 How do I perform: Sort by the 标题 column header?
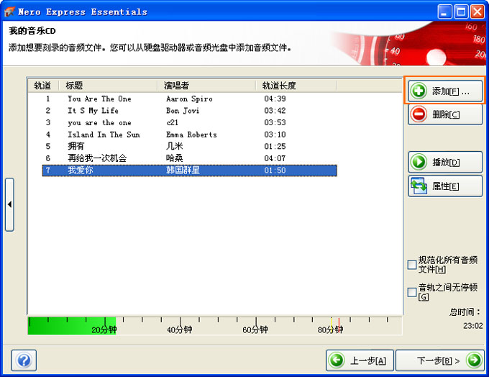pyautogui.click(x=109, y=86)
